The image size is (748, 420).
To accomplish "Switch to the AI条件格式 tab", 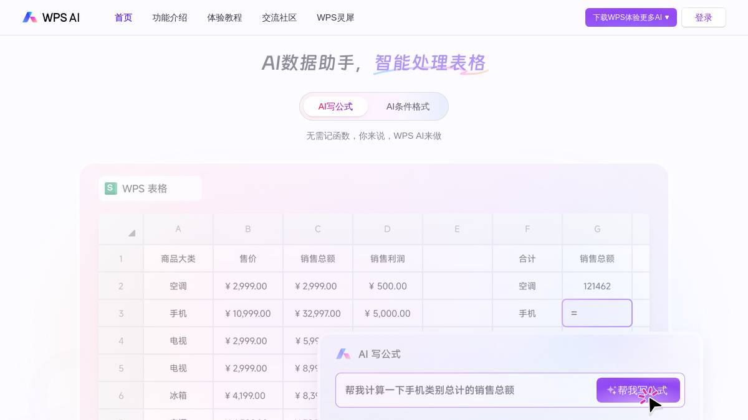I will [408, 106].
